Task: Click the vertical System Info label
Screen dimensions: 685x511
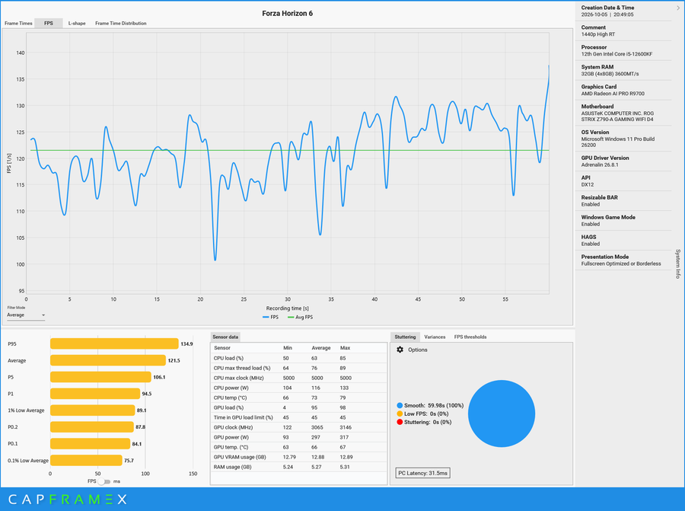Action: 678,263
